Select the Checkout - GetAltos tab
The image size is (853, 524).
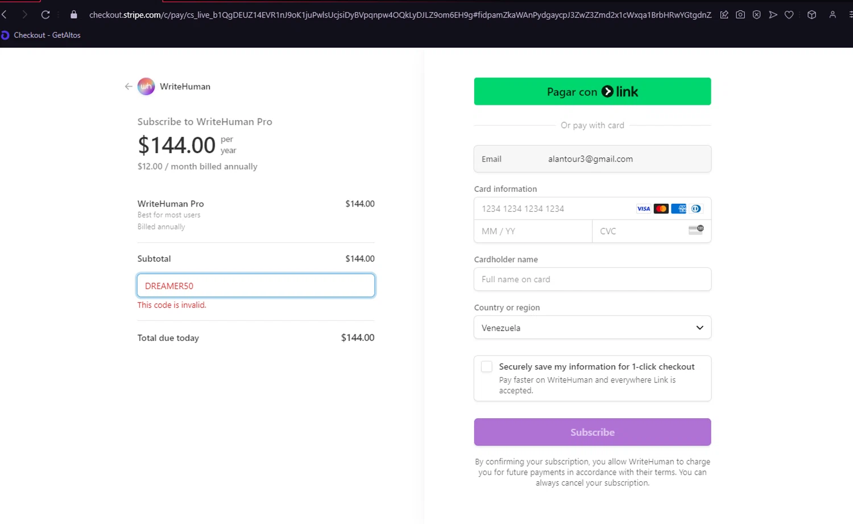click(47, 35)
